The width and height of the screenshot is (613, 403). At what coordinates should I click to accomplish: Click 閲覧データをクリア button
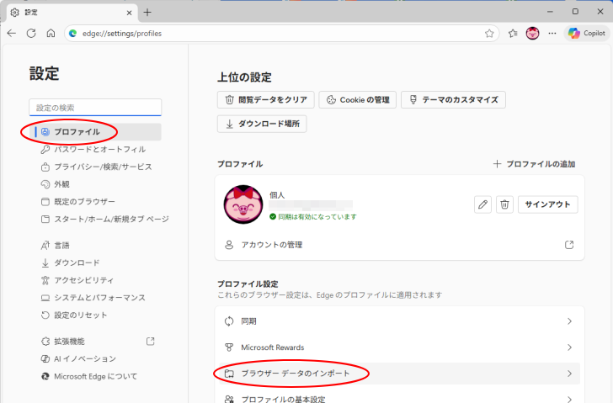266,100
